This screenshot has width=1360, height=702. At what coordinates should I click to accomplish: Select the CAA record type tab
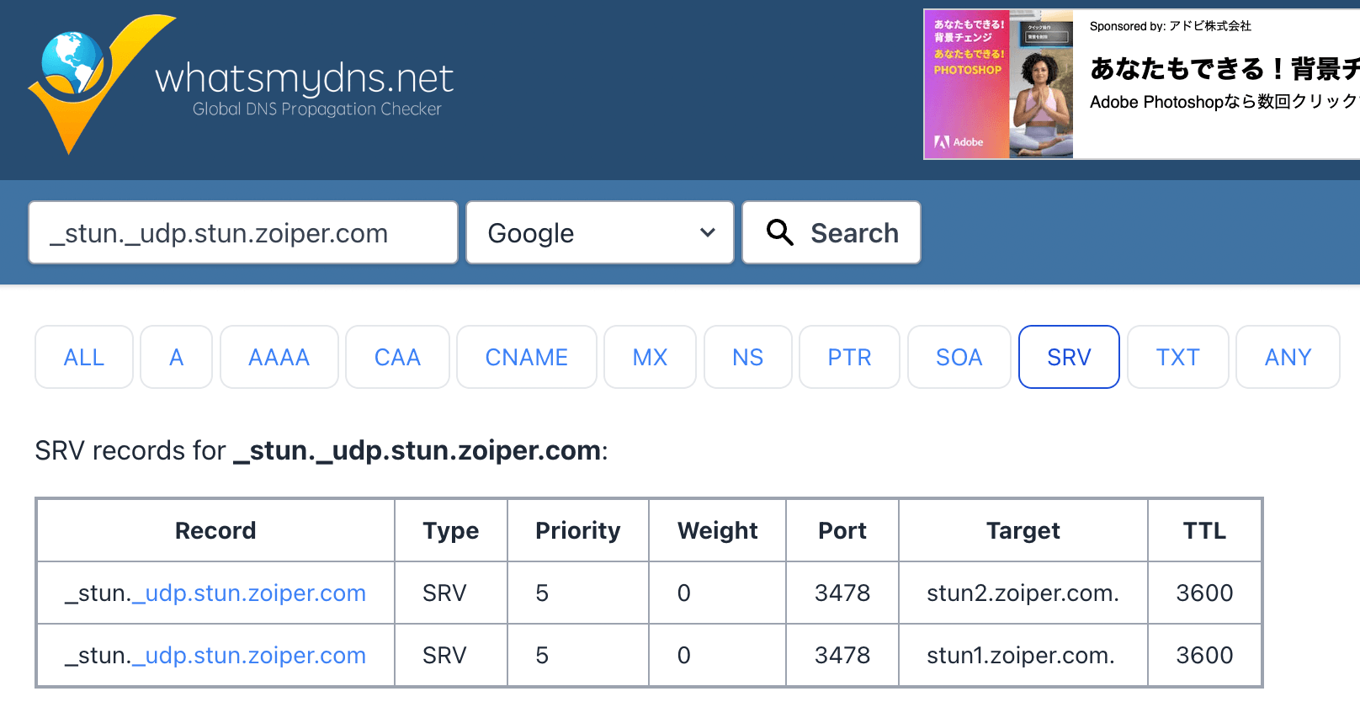pos(397,357)
